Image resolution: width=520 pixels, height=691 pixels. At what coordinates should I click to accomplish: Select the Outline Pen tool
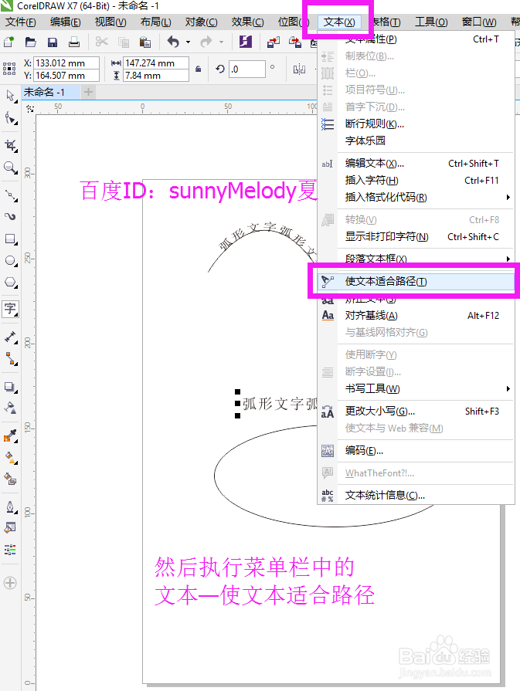click(10, 506)
